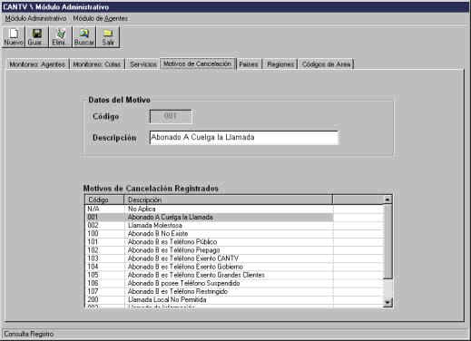Save using the Guar. disk icon
Image resolution: width=471 pixels, height=341 pixels.
(37, 37)
